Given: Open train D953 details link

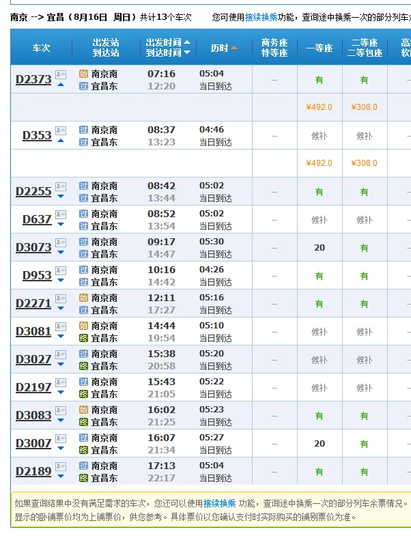Looking at the screenshot, I should tap(37, 276).
